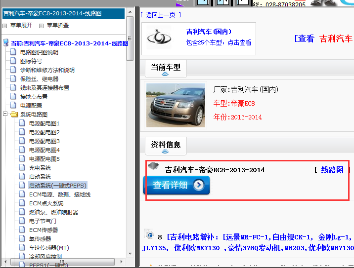354x268 pixels.
Task: Click the 帝豪EC8 car photo thumbnail
Action: click(x=176, y=105)
